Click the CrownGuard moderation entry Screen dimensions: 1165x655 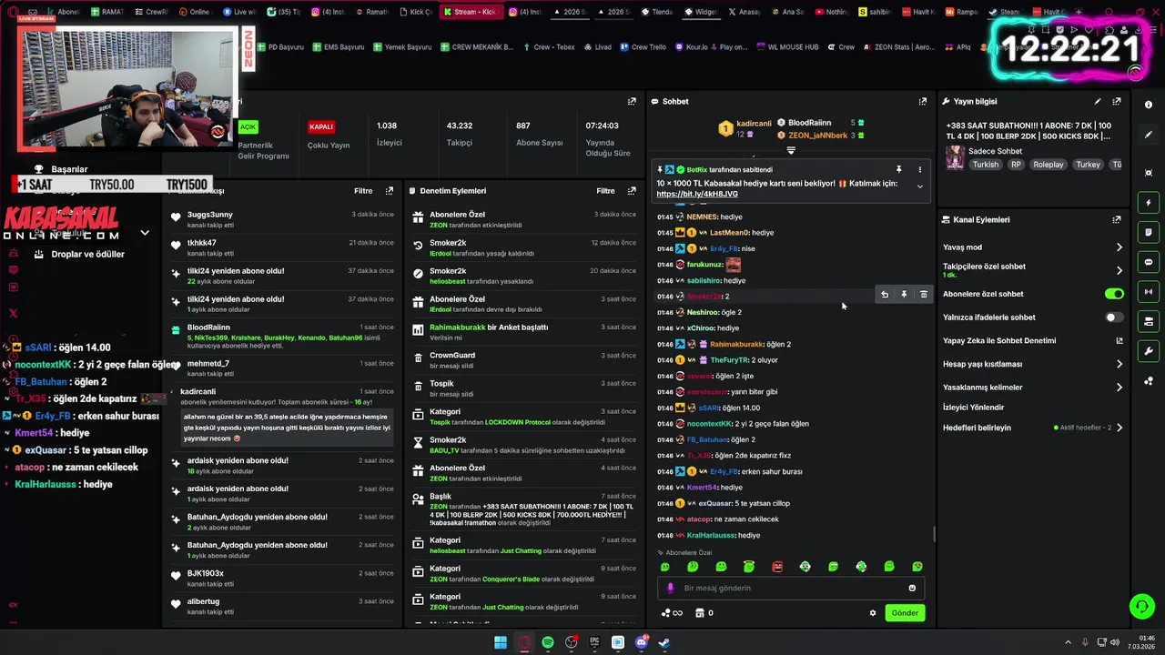pyautogui.click(x=524, y=360)
